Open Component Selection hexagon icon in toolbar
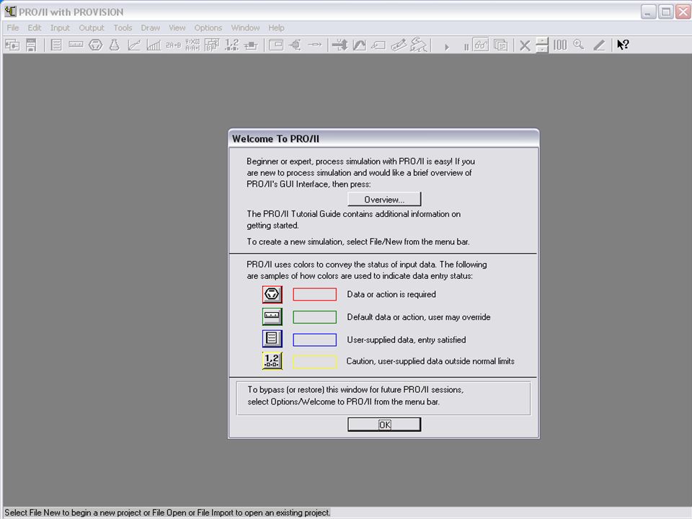The image size is (692, 519). coord(95,45)
